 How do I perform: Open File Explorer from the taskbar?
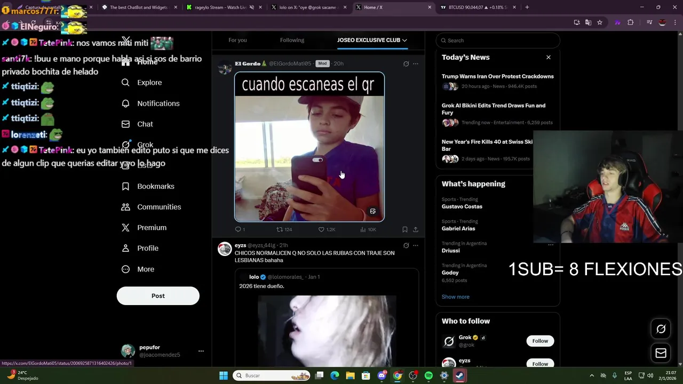351,375
